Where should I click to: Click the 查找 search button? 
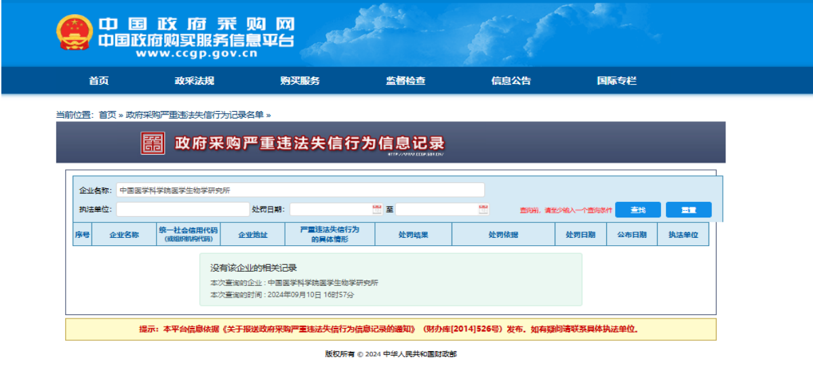coord(638,210)
